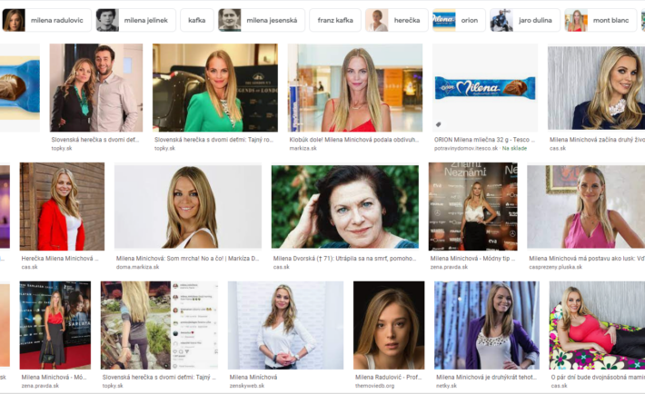Open image of woman in green blazer

click(x=215, y=87)
